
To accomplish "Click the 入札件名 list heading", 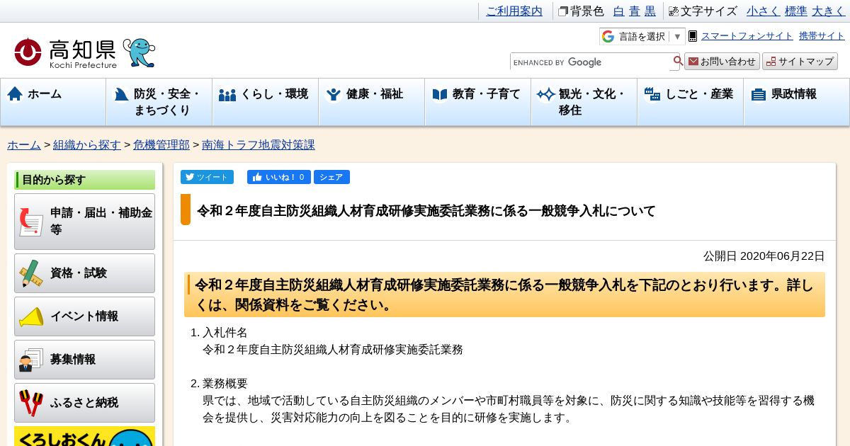I will tap(225, 332).
